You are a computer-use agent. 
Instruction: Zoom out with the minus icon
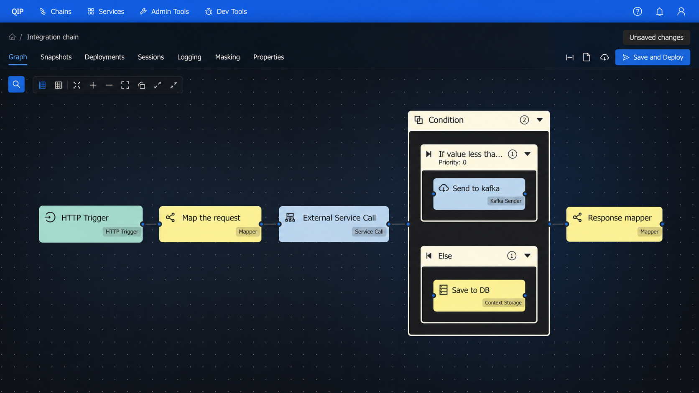109,85
